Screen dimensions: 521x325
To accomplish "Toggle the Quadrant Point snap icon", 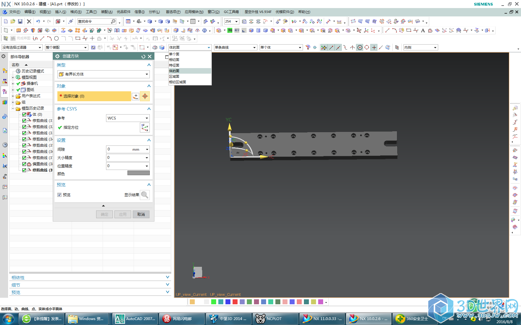I will (367, 47).
